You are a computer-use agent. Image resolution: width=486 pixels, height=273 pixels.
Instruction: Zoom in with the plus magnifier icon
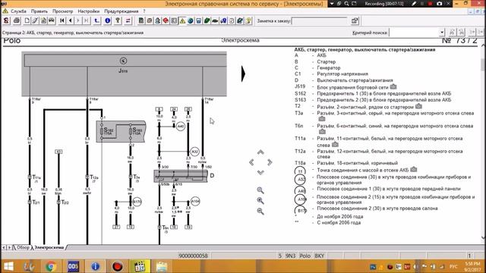click(x=260, y=201)
